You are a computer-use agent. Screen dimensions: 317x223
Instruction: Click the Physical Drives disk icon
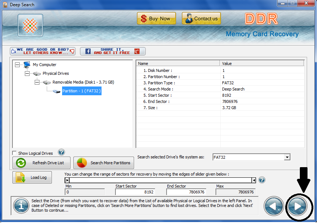click(37, 74)
